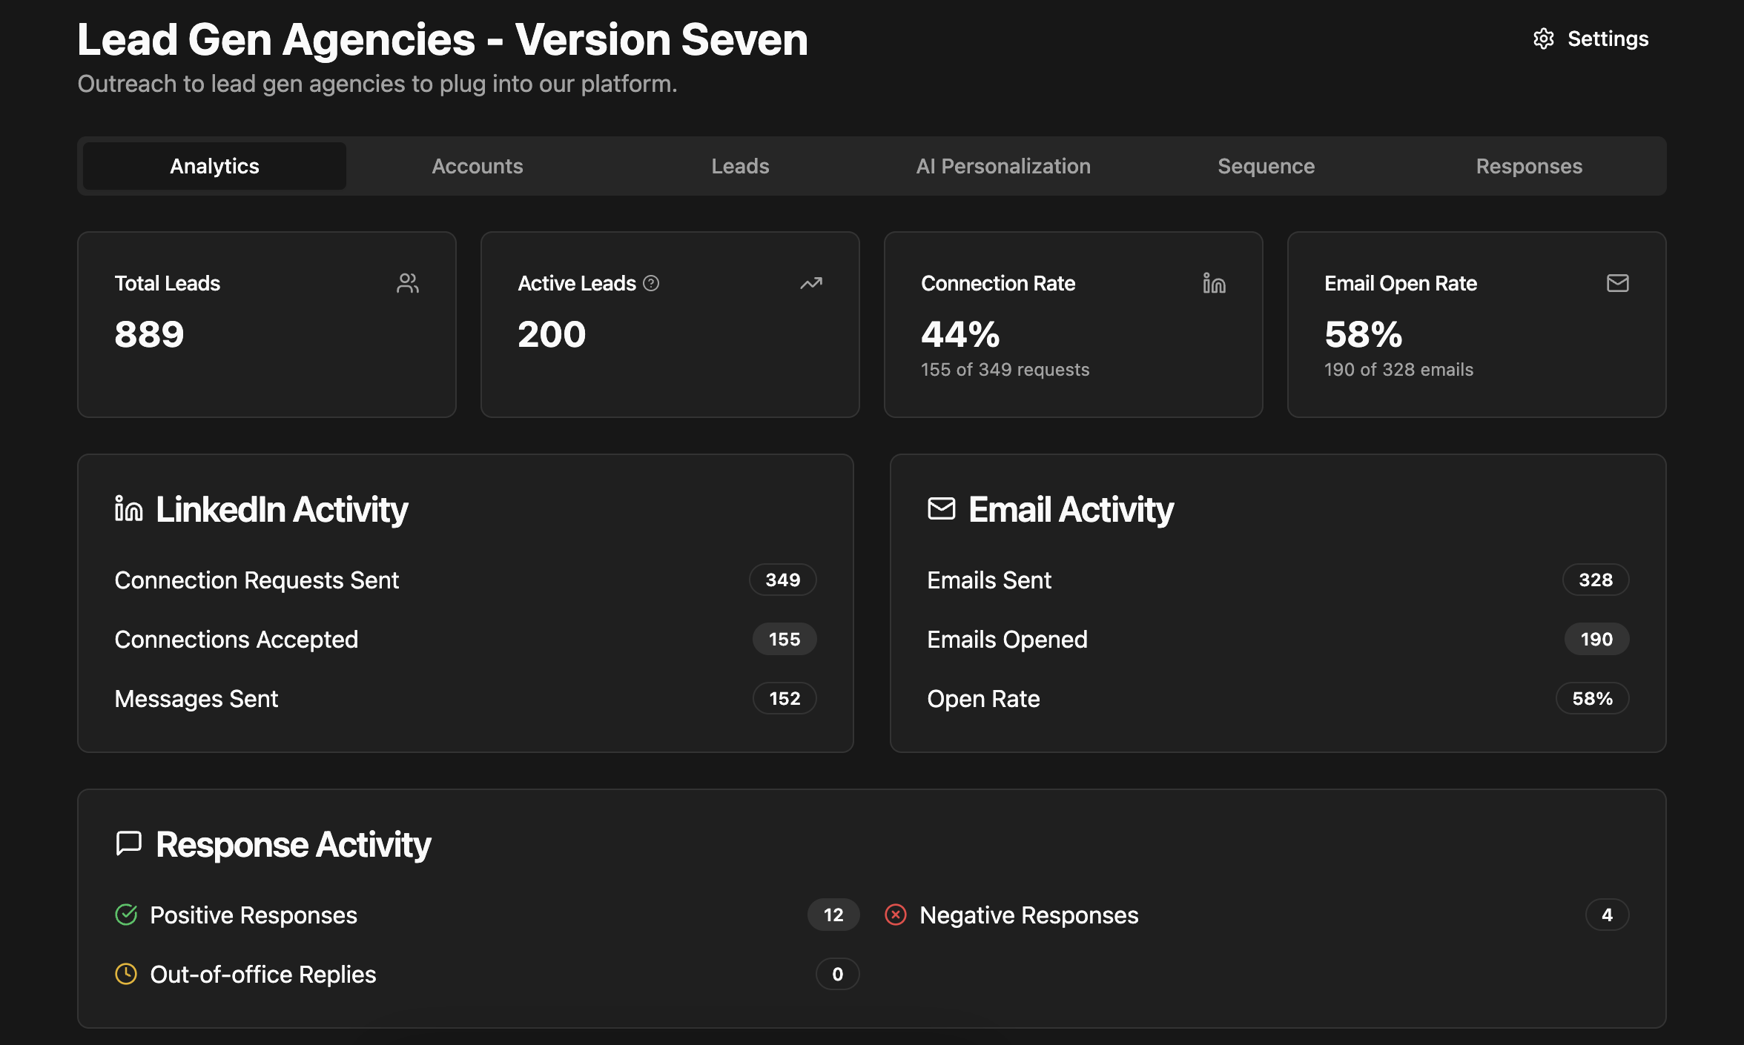Click the 349 Connection Requests Sent badge

[782, 580]
